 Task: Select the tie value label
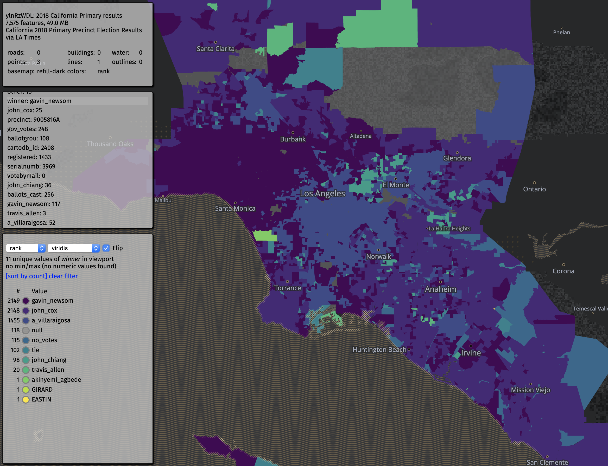(x=35, y=350)
